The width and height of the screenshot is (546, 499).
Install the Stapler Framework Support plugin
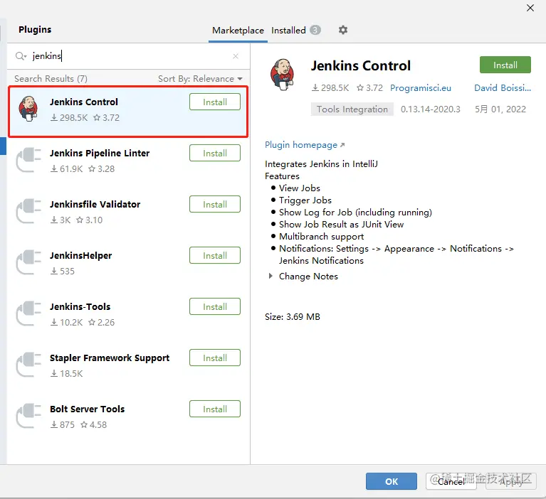coord(215,358)
